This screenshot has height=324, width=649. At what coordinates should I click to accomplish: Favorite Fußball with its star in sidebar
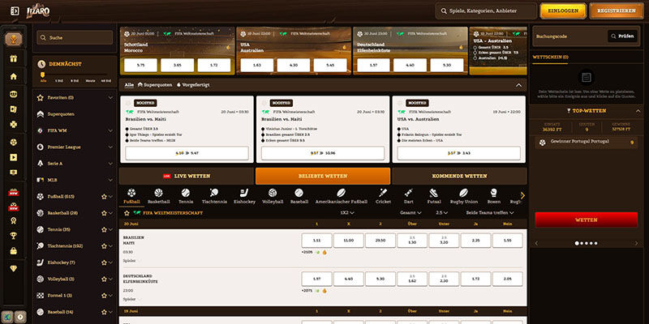tap(105, 197)
